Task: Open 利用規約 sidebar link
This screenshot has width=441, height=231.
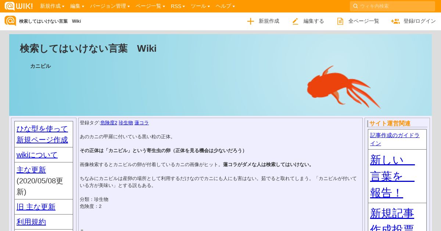Action: tap(31, 222)
